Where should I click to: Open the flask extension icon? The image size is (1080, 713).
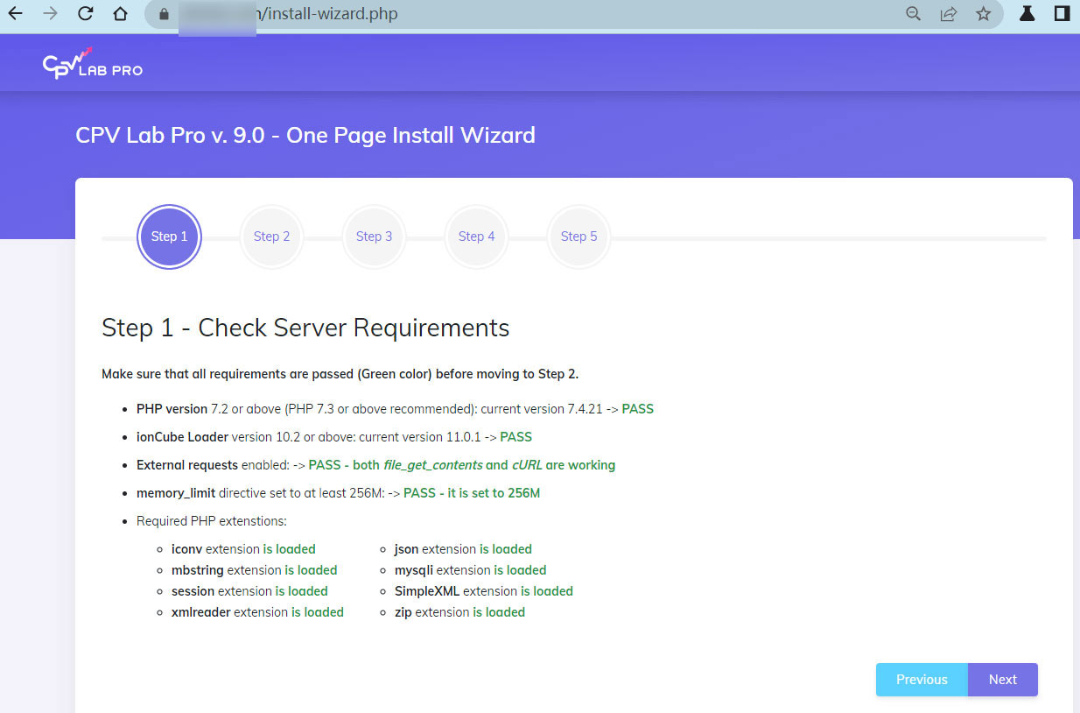1027,14
